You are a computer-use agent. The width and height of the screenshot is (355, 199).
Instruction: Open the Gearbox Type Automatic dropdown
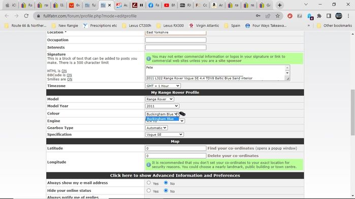(156, 128)
